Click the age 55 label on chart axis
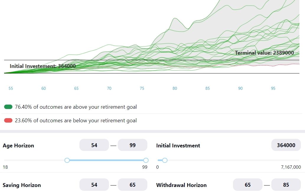The height and width of the screenshot is (192, 305). pos(11,88)
